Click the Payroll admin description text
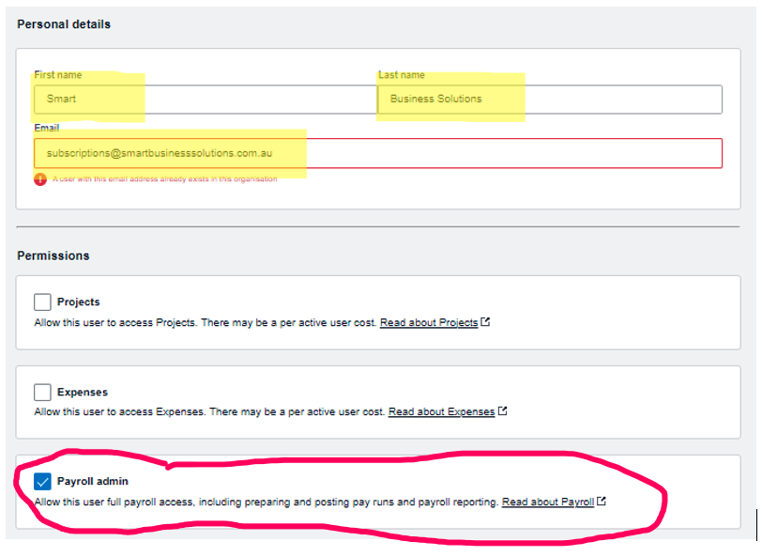This screenshot has width=762, height=557. (266, 503)
